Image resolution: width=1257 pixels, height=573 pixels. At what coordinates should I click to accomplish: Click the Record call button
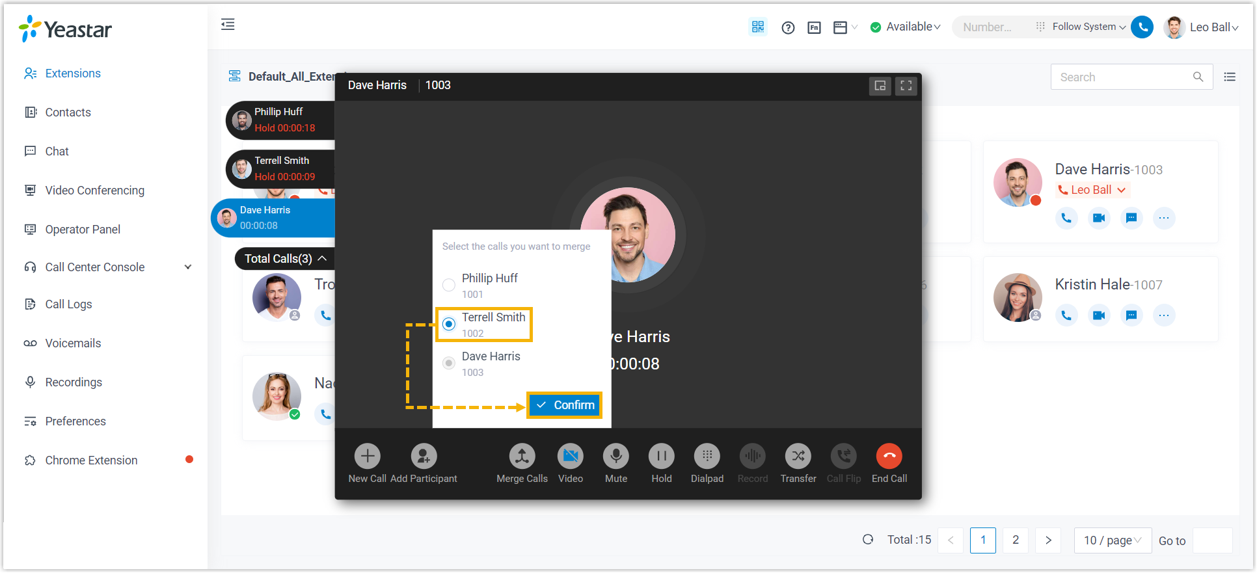tap(753, 463)
